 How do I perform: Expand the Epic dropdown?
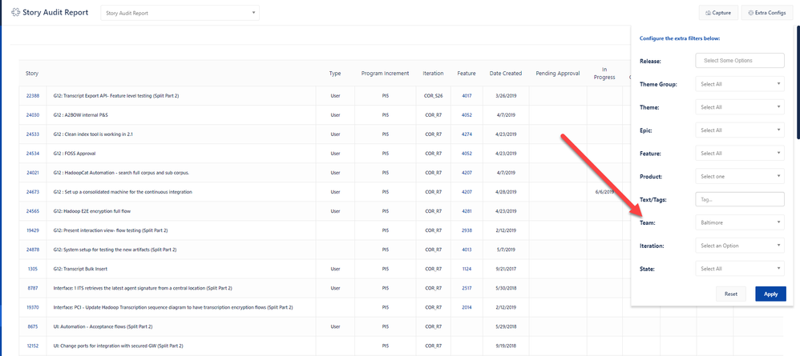point(740,130)
